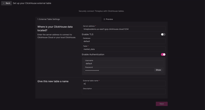
Task: Click the Username input field
Action: pos(124,63)
